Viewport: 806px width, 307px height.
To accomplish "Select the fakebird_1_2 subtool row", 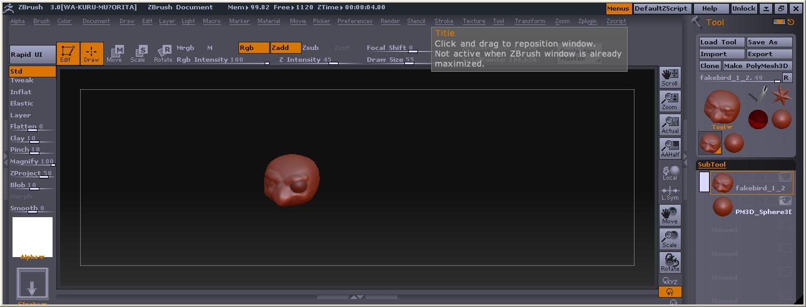I will tap(752, 183).
